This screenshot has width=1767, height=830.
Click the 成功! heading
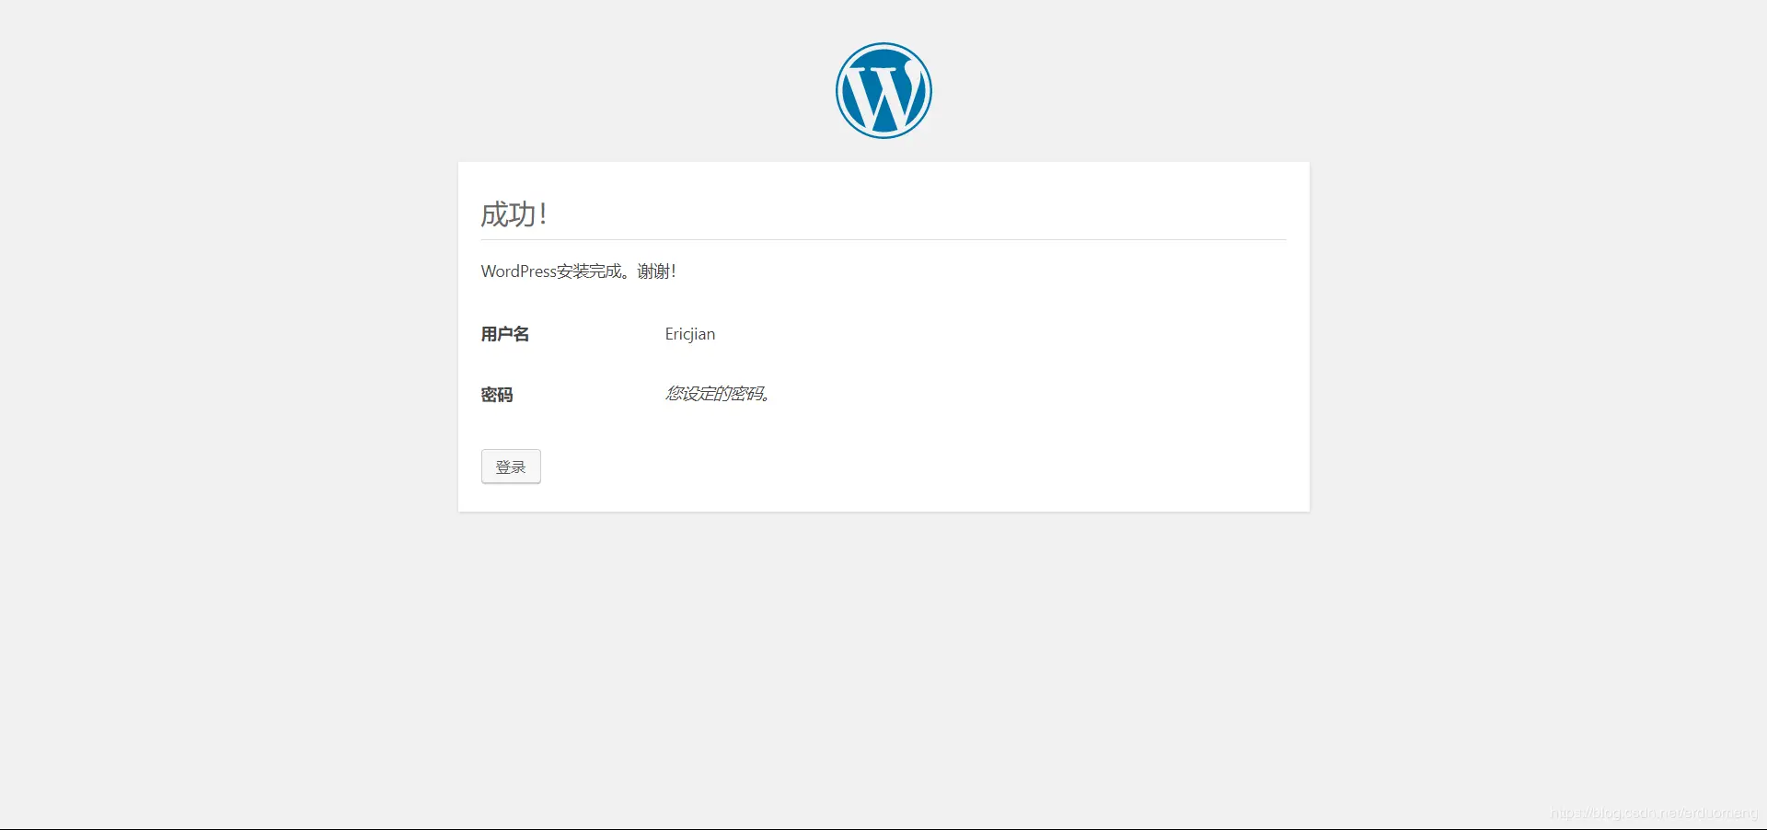pyautogui.click(x=514, y=214)
